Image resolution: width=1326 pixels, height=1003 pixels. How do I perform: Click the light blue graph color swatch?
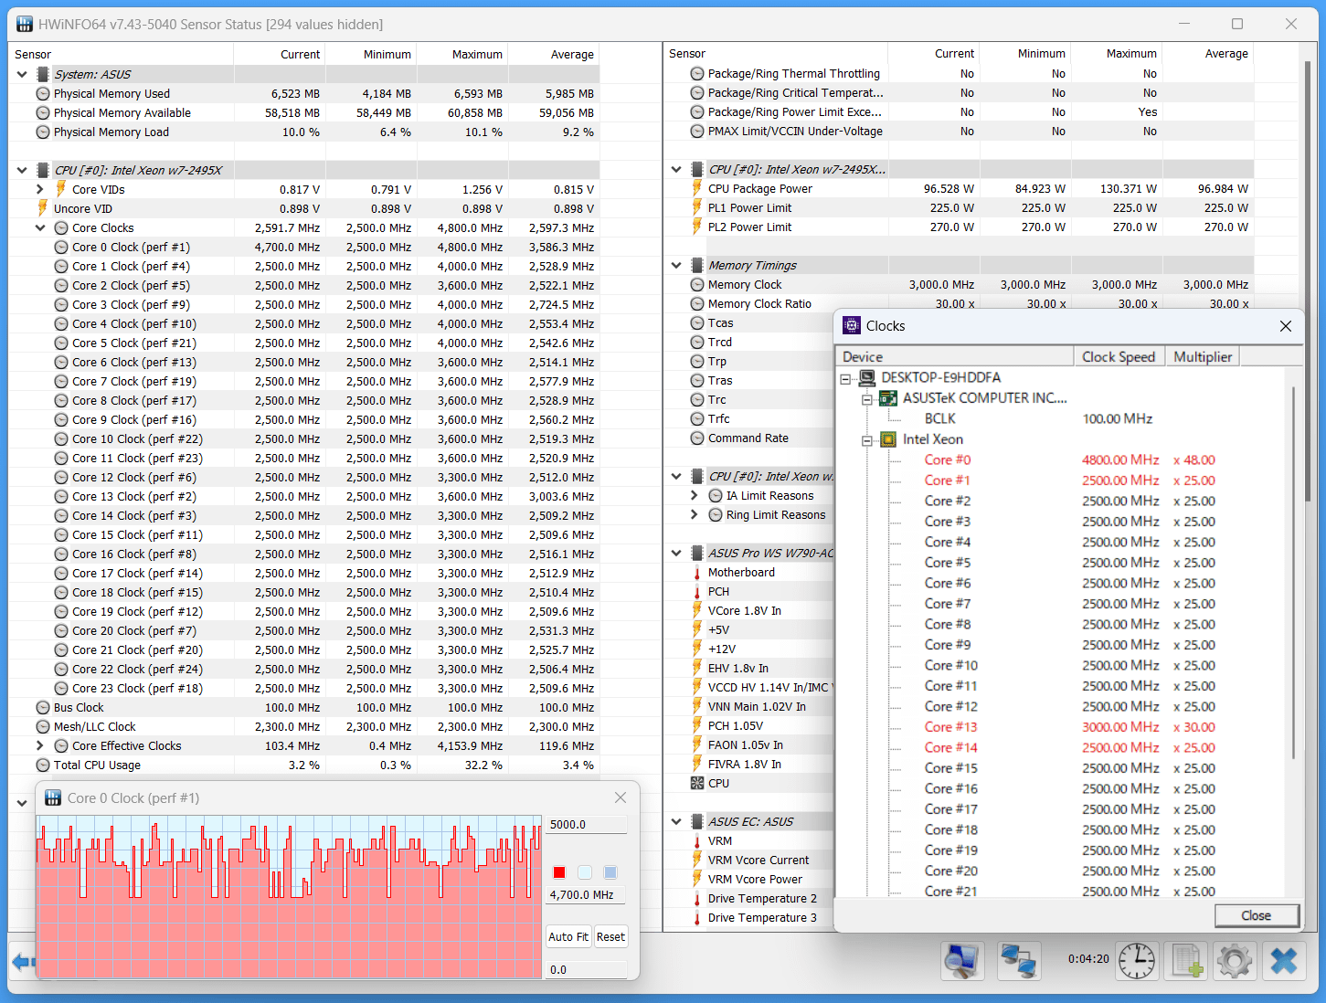[x=585, y=872]
